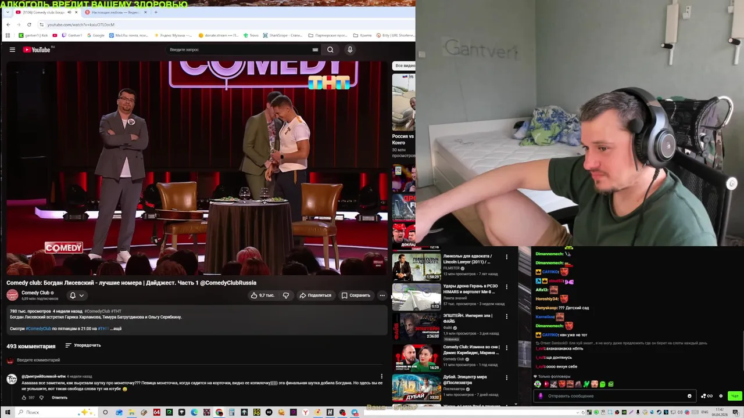The height and width of the screenshot is (418, 744).
Task: Open the Comedy Club channel avatar
Action: [12, 295]
